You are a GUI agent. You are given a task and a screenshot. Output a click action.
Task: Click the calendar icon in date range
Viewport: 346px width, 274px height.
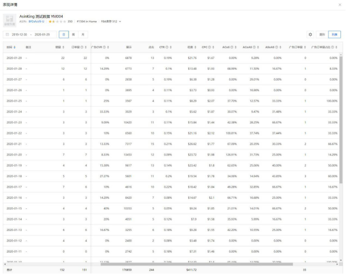[7, 35]
